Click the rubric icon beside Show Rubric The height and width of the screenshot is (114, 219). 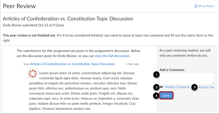[x=196, y=6]
